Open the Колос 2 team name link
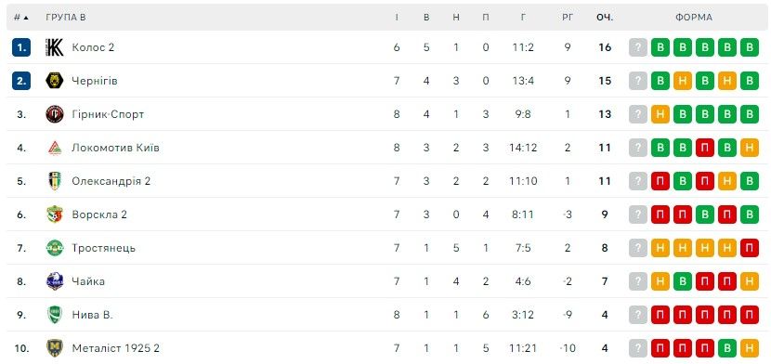Viewport: 771px width, 364px height. click(93, 47)
